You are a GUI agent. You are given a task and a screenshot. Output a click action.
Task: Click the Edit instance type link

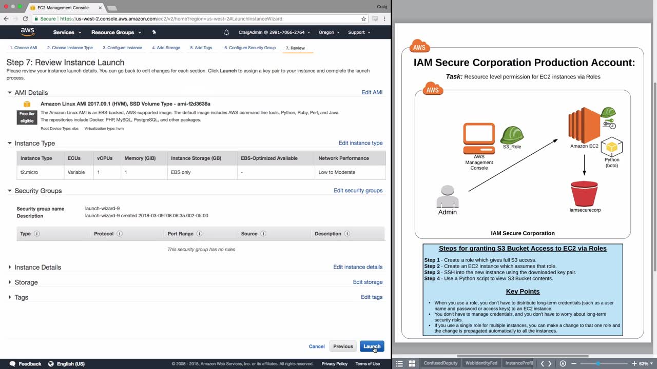click(360, 143)
